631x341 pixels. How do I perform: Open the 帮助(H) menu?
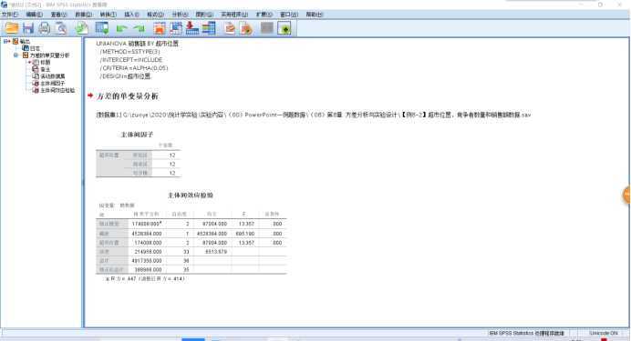tap(315, 15)
